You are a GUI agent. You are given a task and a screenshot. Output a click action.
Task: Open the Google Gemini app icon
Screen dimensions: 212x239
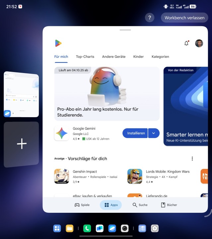(x=61, y=133)
